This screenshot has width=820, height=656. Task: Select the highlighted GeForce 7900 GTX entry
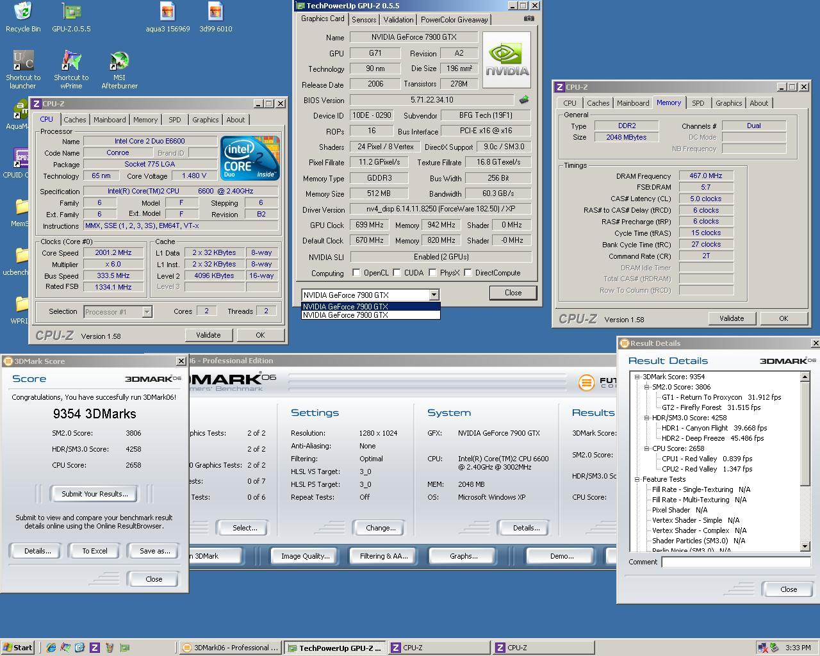point(371,306)
